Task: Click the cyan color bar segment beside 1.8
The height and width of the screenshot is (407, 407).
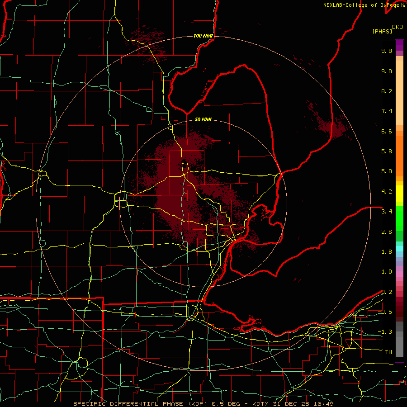Action: pos(399,249)
